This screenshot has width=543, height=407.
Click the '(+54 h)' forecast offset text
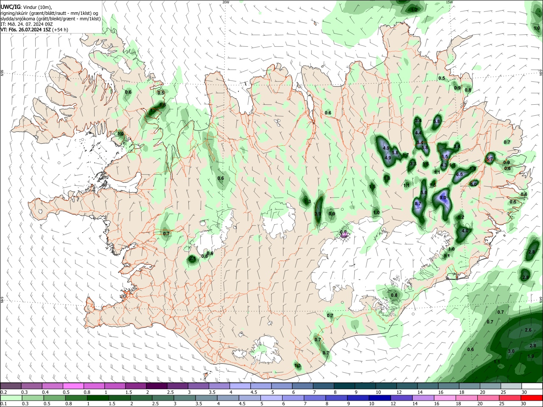pyautogui.click(x=60, y=30)
